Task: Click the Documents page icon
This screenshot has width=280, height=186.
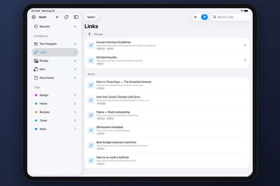Action: 36,78
